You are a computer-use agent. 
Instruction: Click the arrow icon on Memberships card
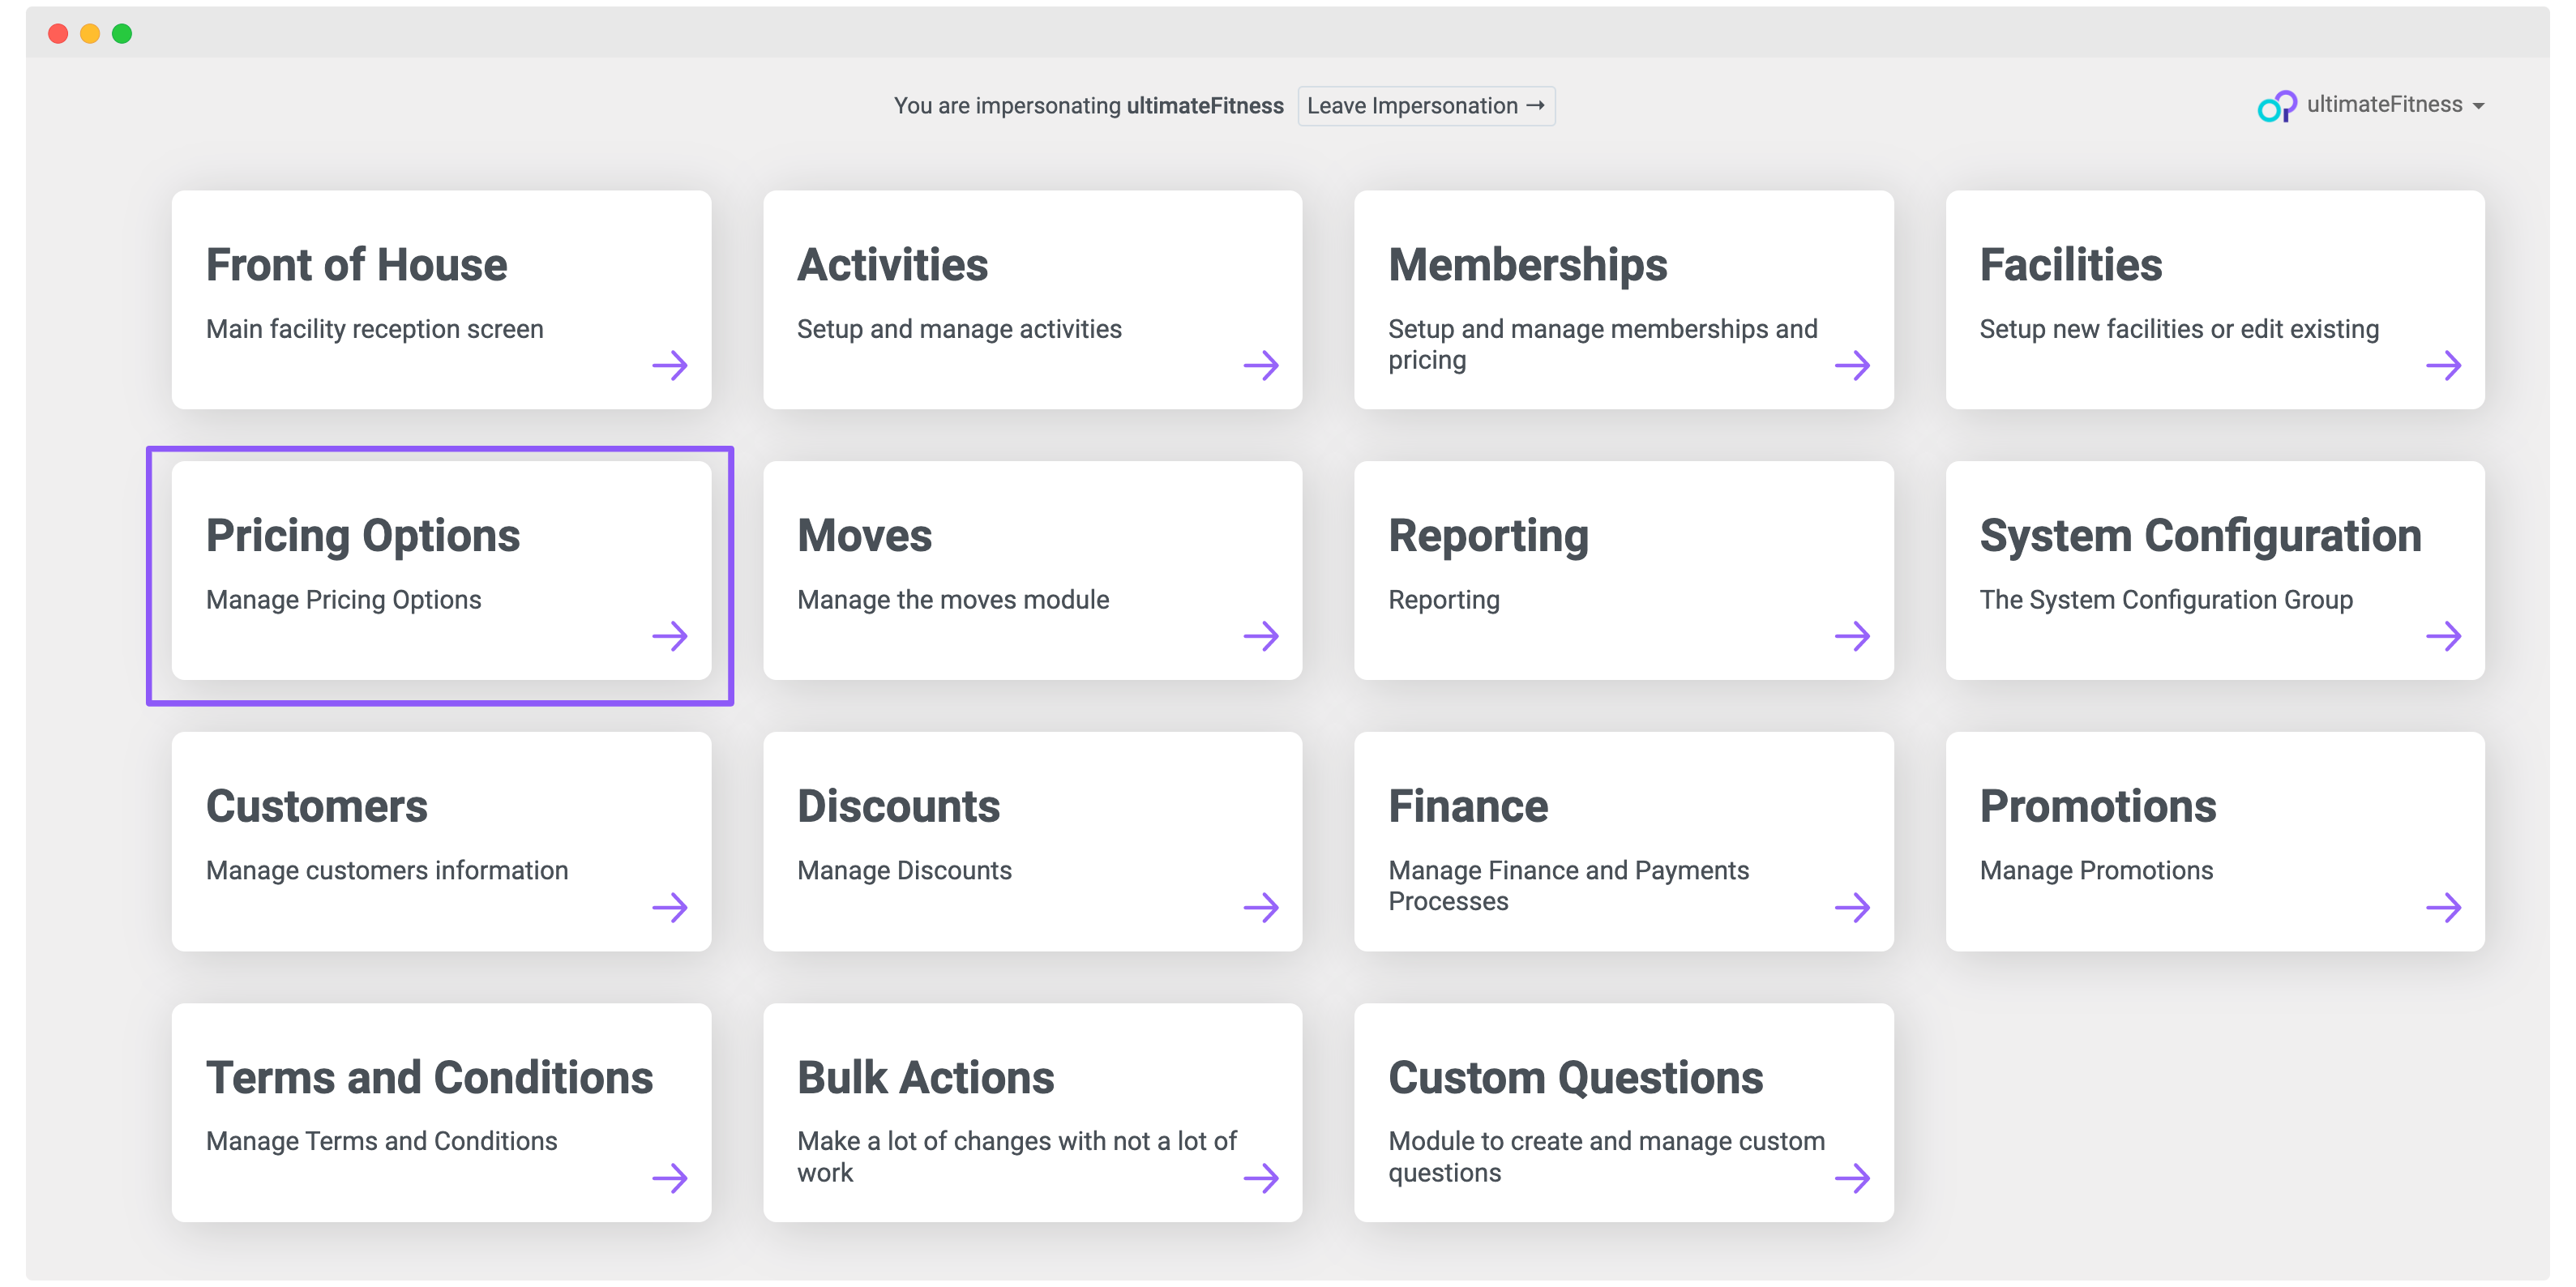click(x=1852, y=365)
